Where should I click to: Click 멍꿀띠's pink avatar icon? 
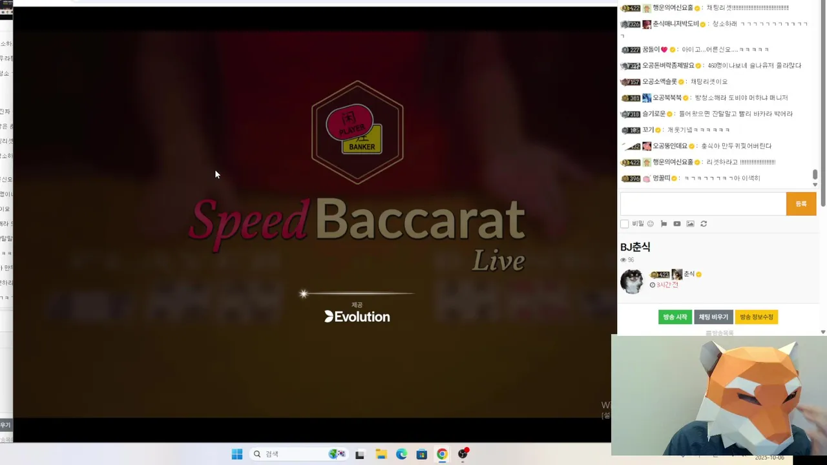[647, 178]
